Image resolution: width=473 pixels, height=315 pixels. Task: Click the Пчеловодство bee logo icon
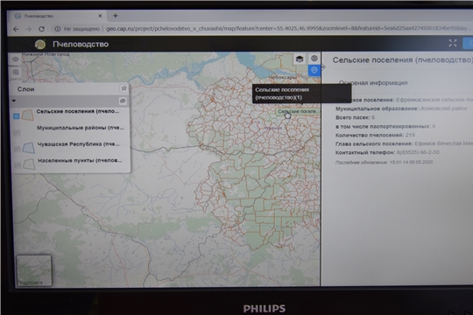pyautogui.click(x=40, y=45)
